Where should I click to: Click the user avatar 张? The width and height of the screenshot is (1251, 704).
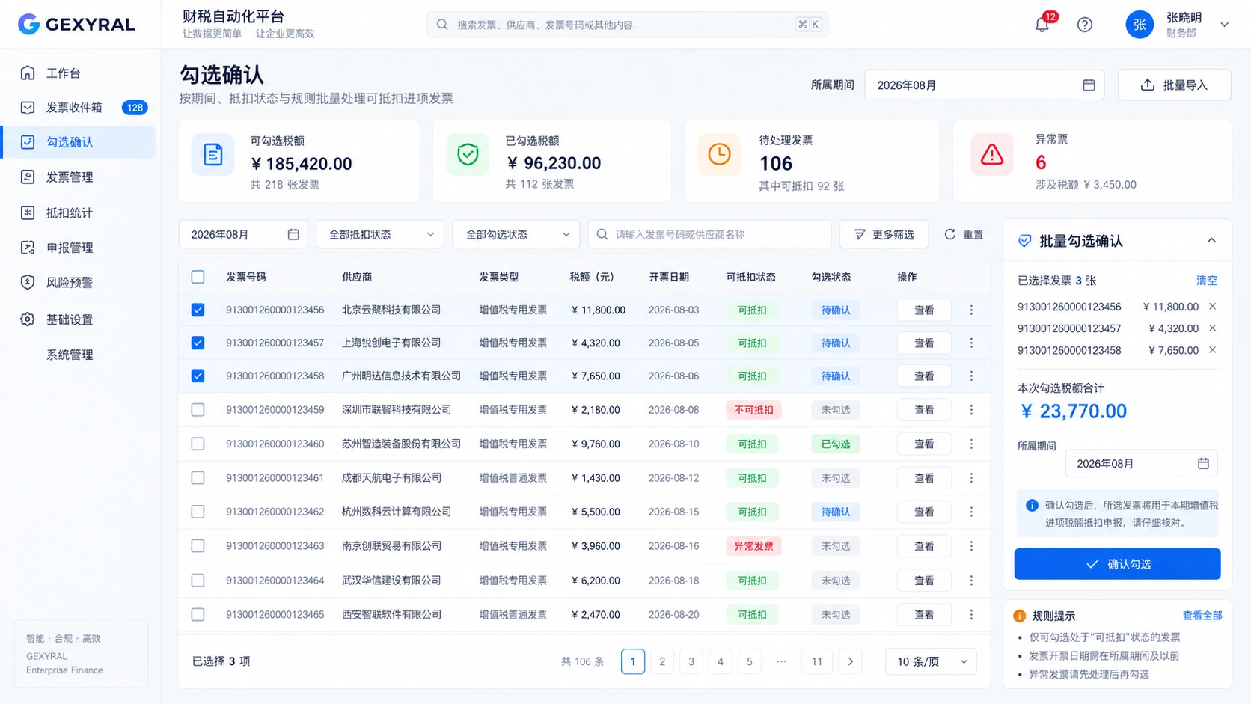[x=1140, y=25]
